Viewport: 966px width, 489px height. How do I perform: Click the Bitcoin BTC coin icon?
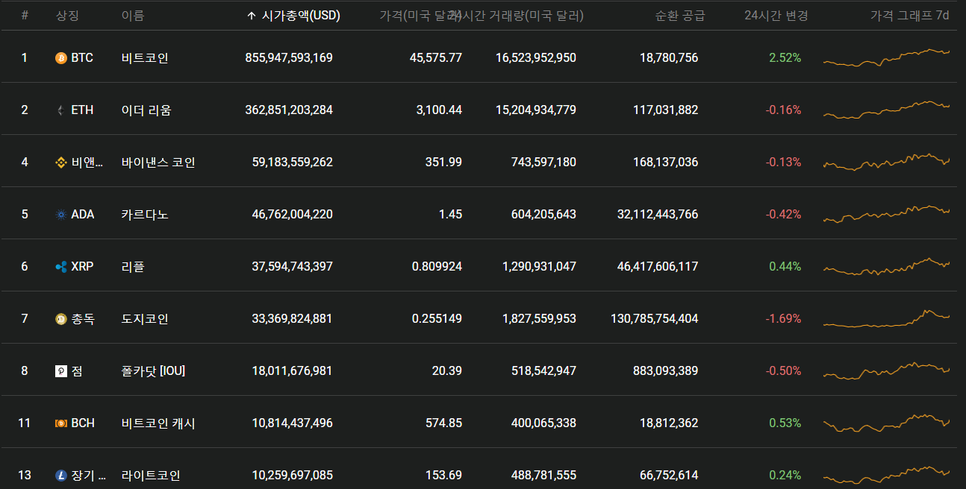click(61, 57)
